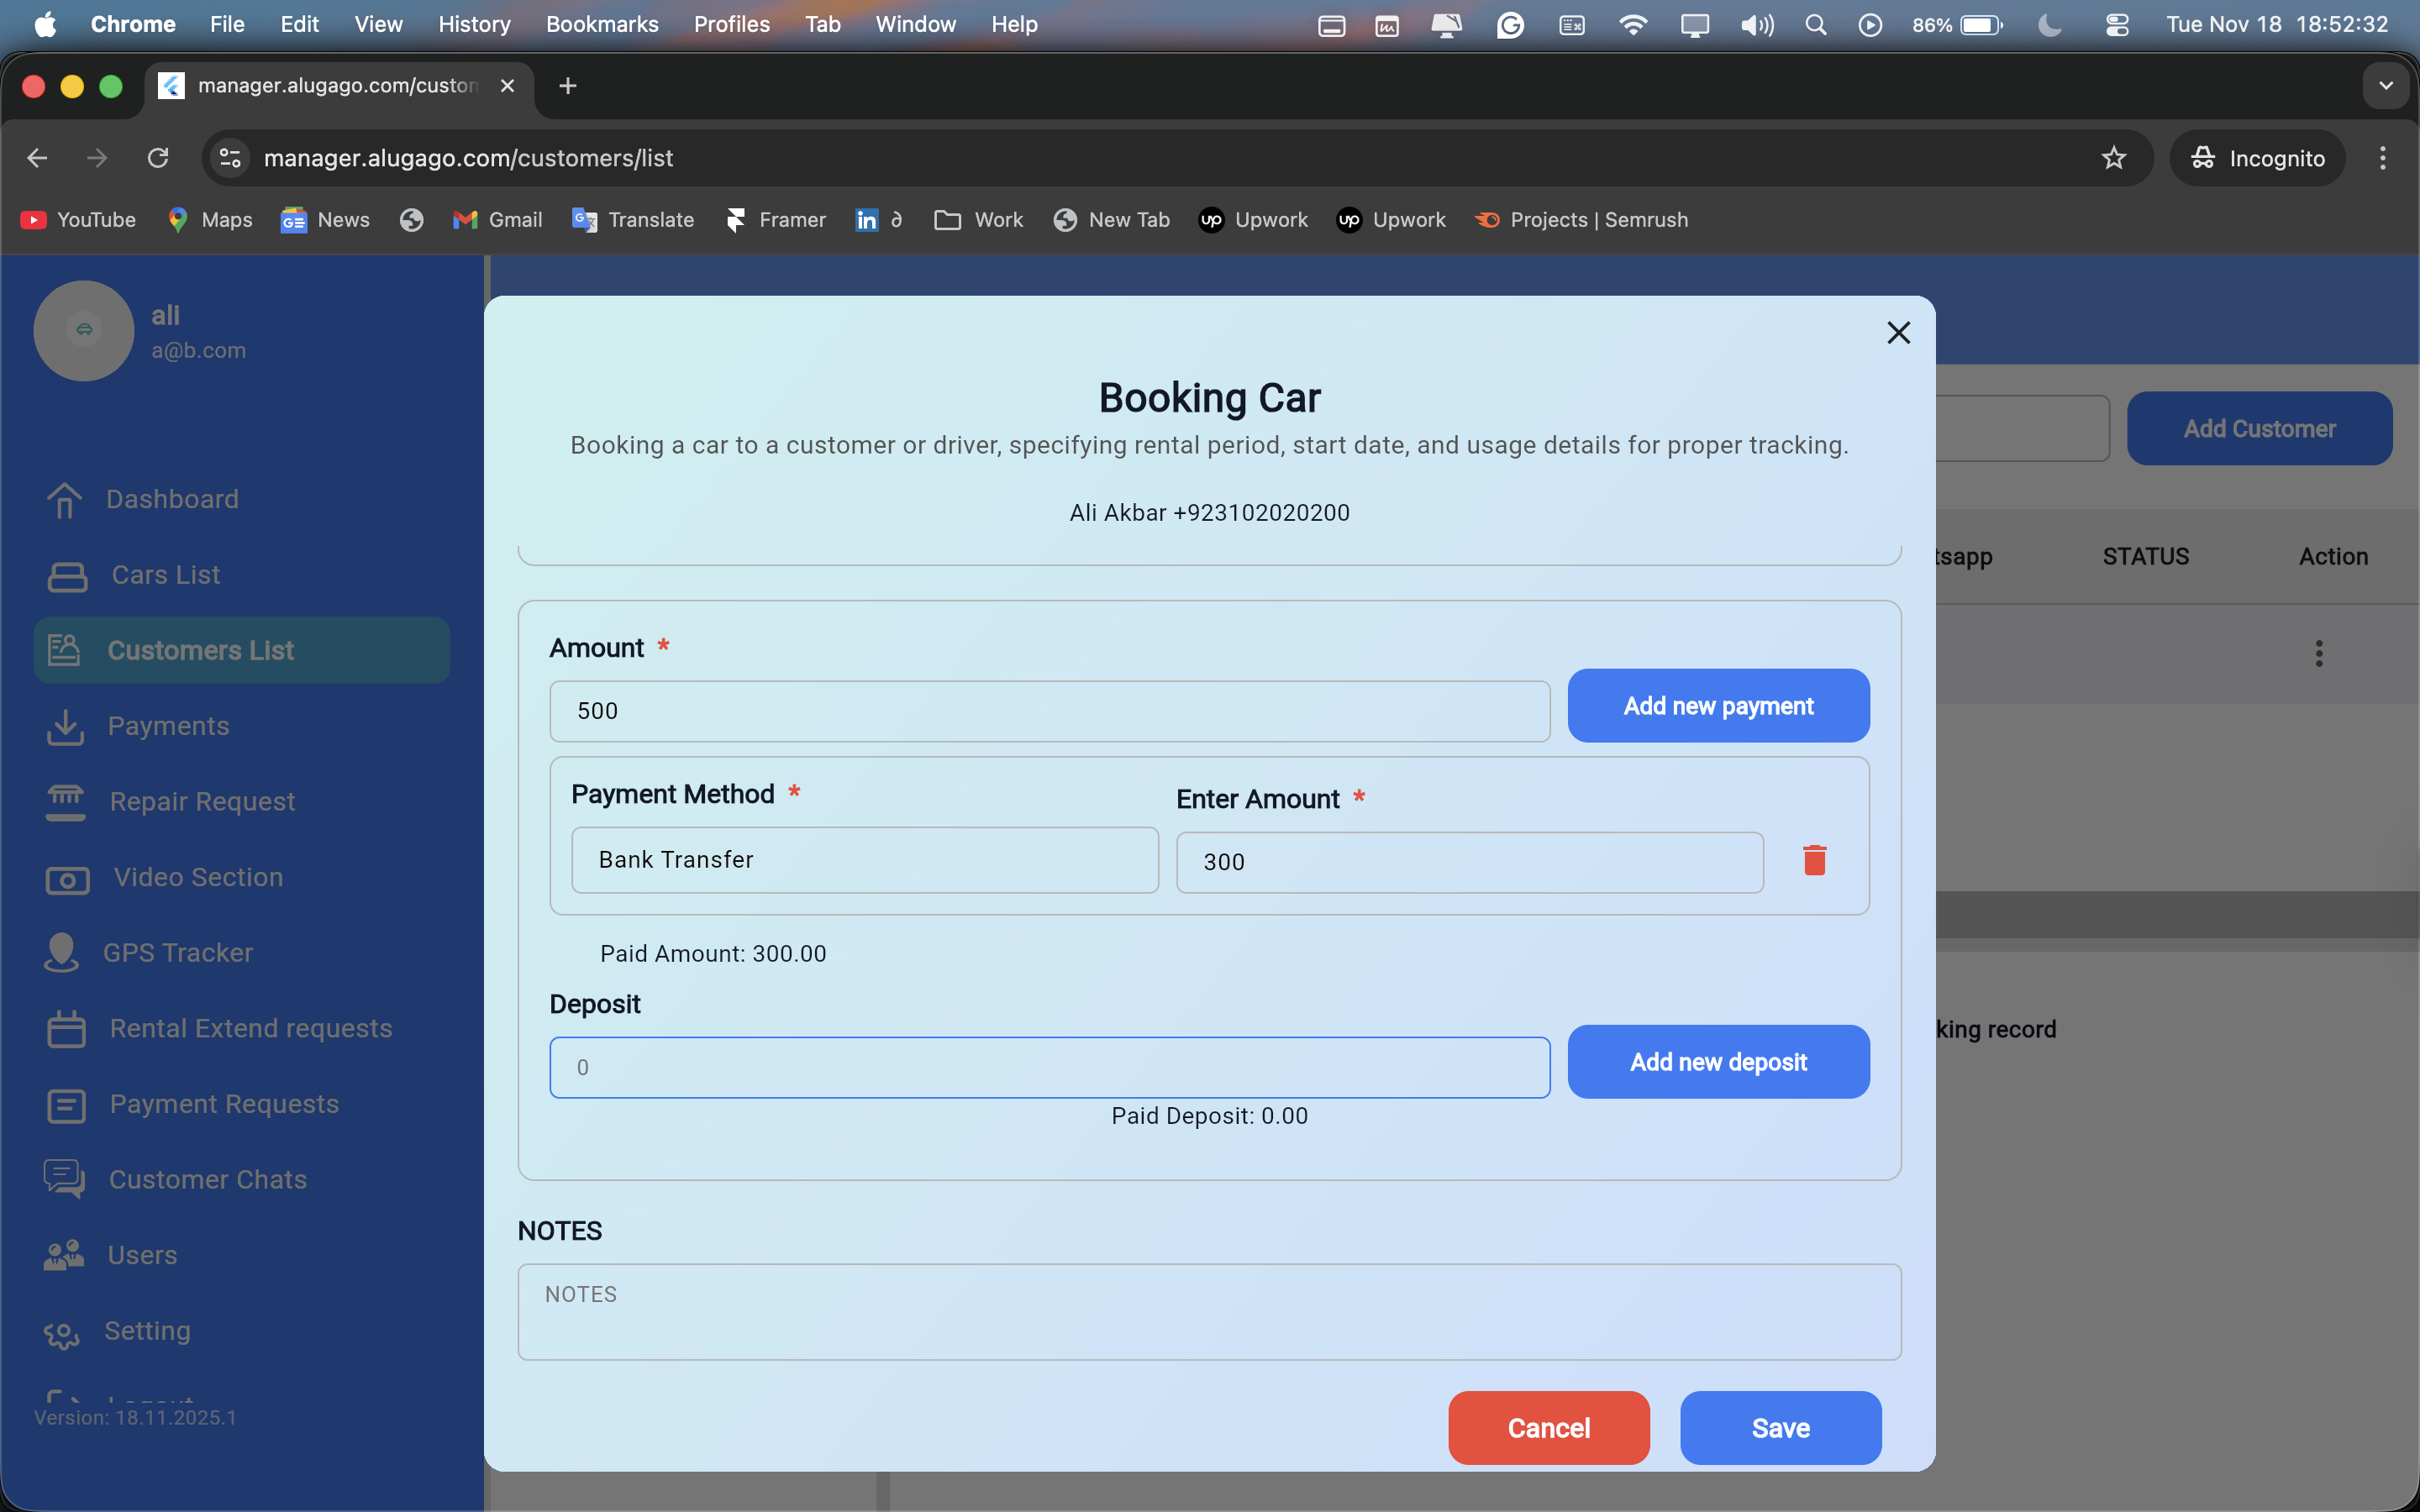This screenshot has width=2420, height=1512.
Task: Close the Booking Car dialog
Action: coord(1898,333)
